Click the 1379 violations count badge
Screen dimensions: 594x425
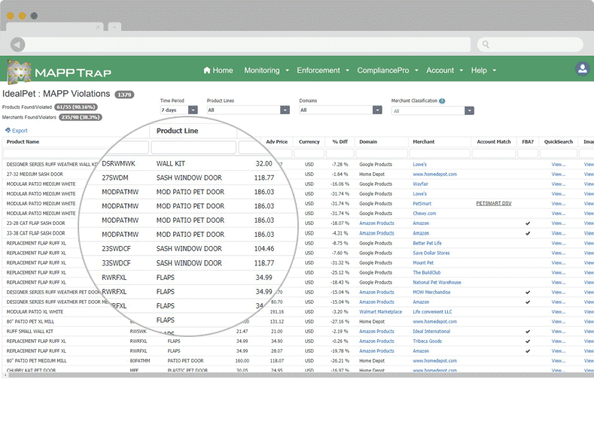[x=124, y=95]
